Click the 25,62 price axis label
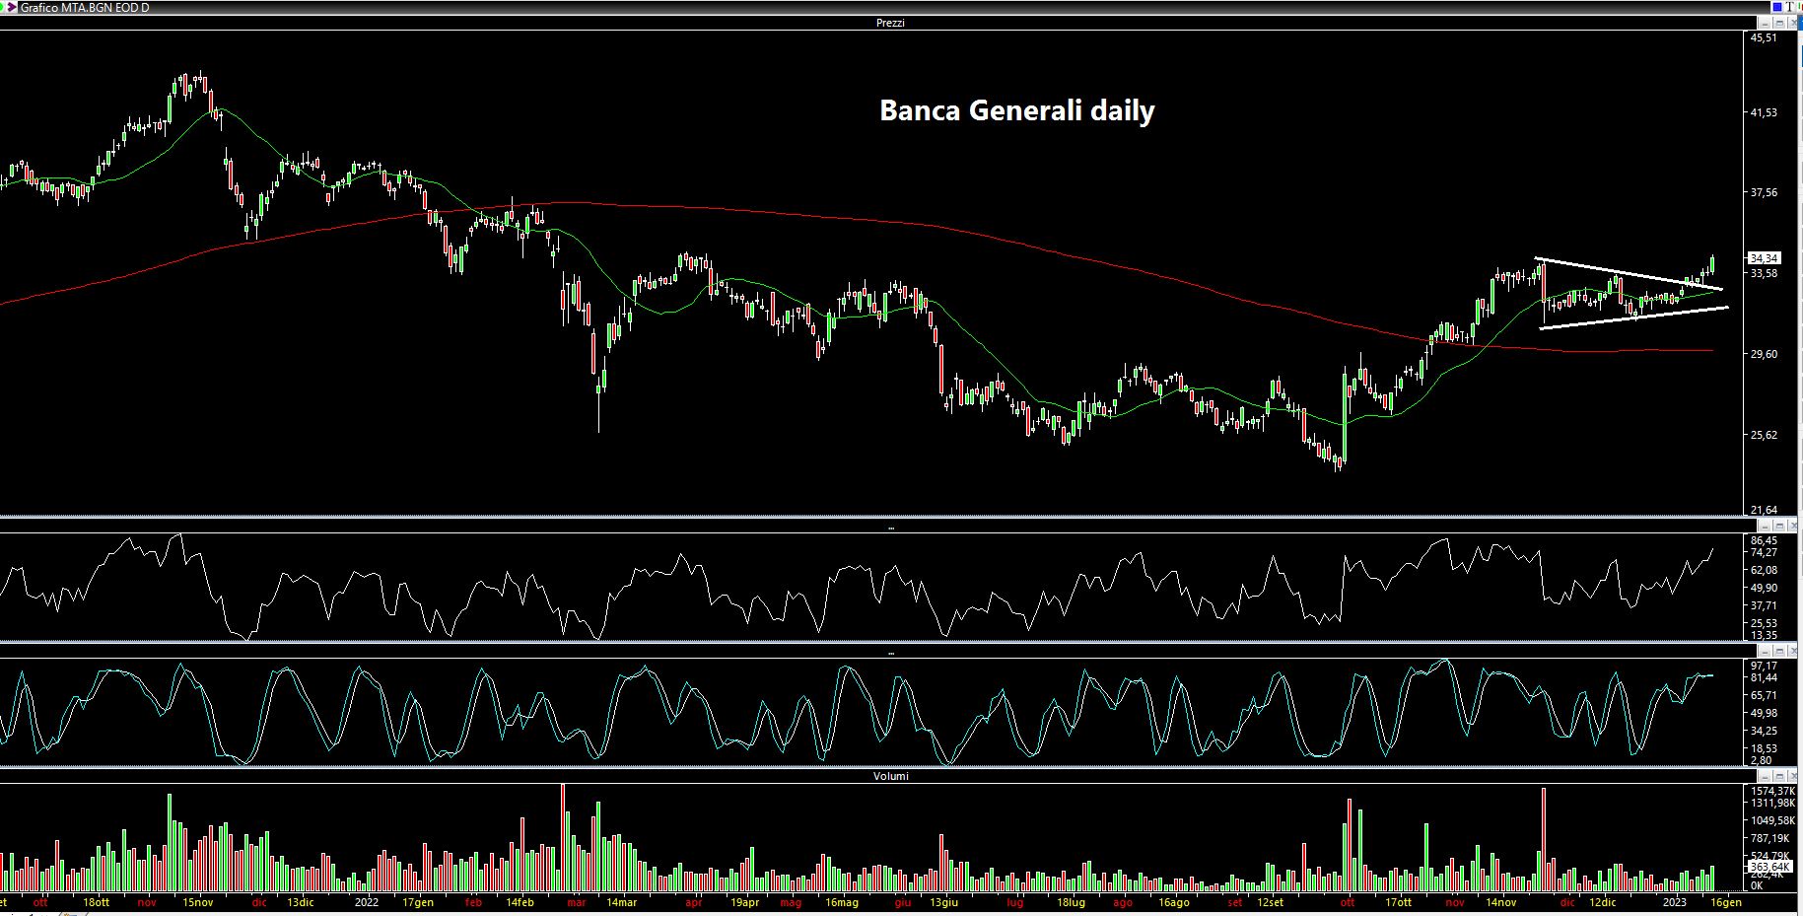1803x916 pixels. [1764, 435]
